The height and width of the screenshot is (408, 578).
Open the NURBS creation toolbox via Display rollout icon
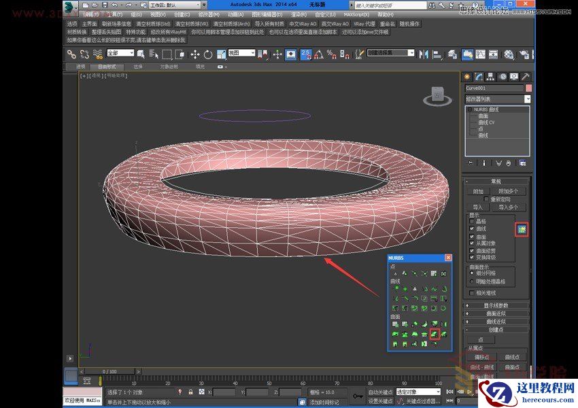(521, 230)
